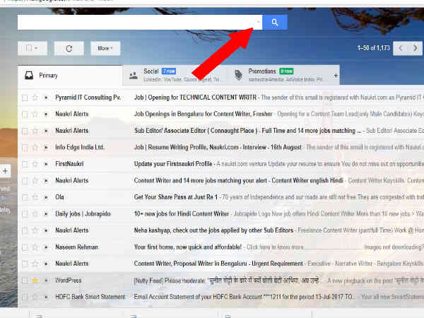Tick checkbox for Info Edge India email

[25, 148]
